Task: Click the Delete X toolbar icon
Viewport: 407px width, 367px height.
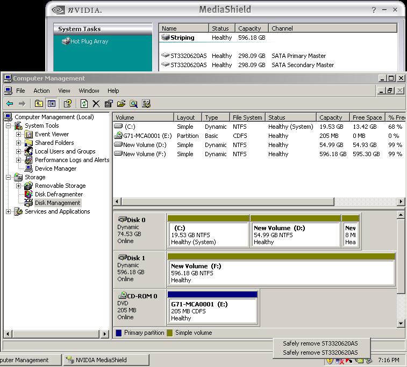Action: 96,104
